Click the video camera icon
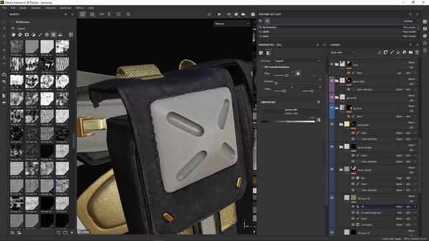Viewport: 429px width, 241px height. click(243, 14)
